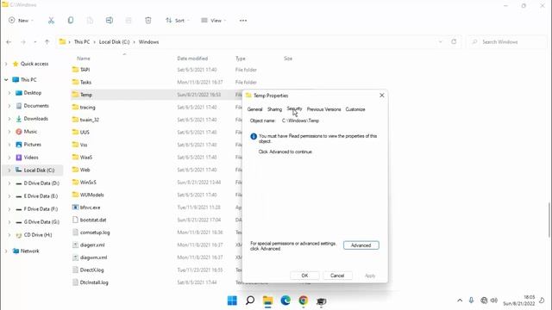
Task: Click the blue info icon in dialog
Action: [254, 136]
